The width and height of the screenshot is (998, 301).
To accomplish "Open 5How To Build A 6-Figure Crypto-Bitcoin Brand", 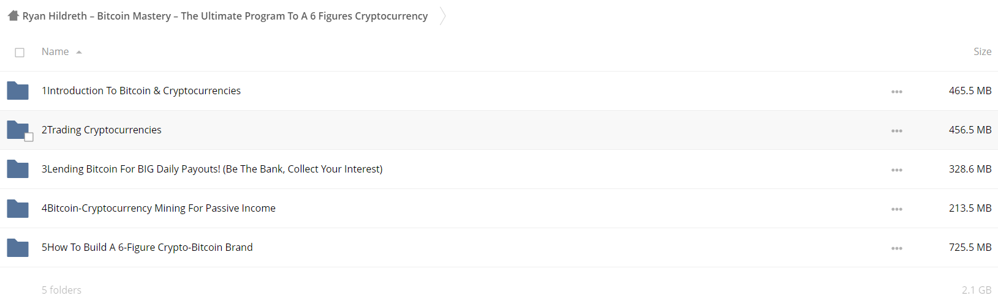I will tap(147, 247).
